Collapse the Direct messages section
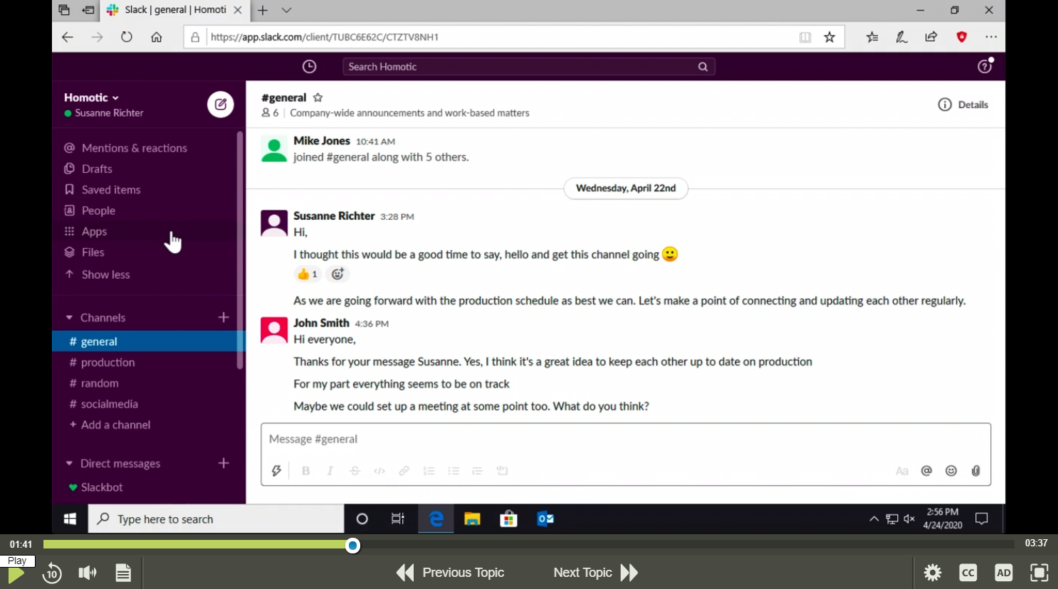 [69, 463]
